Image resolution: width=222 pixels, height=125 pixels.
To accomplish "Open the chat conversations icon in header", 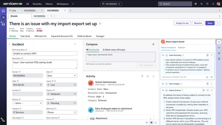I will 201,4.
